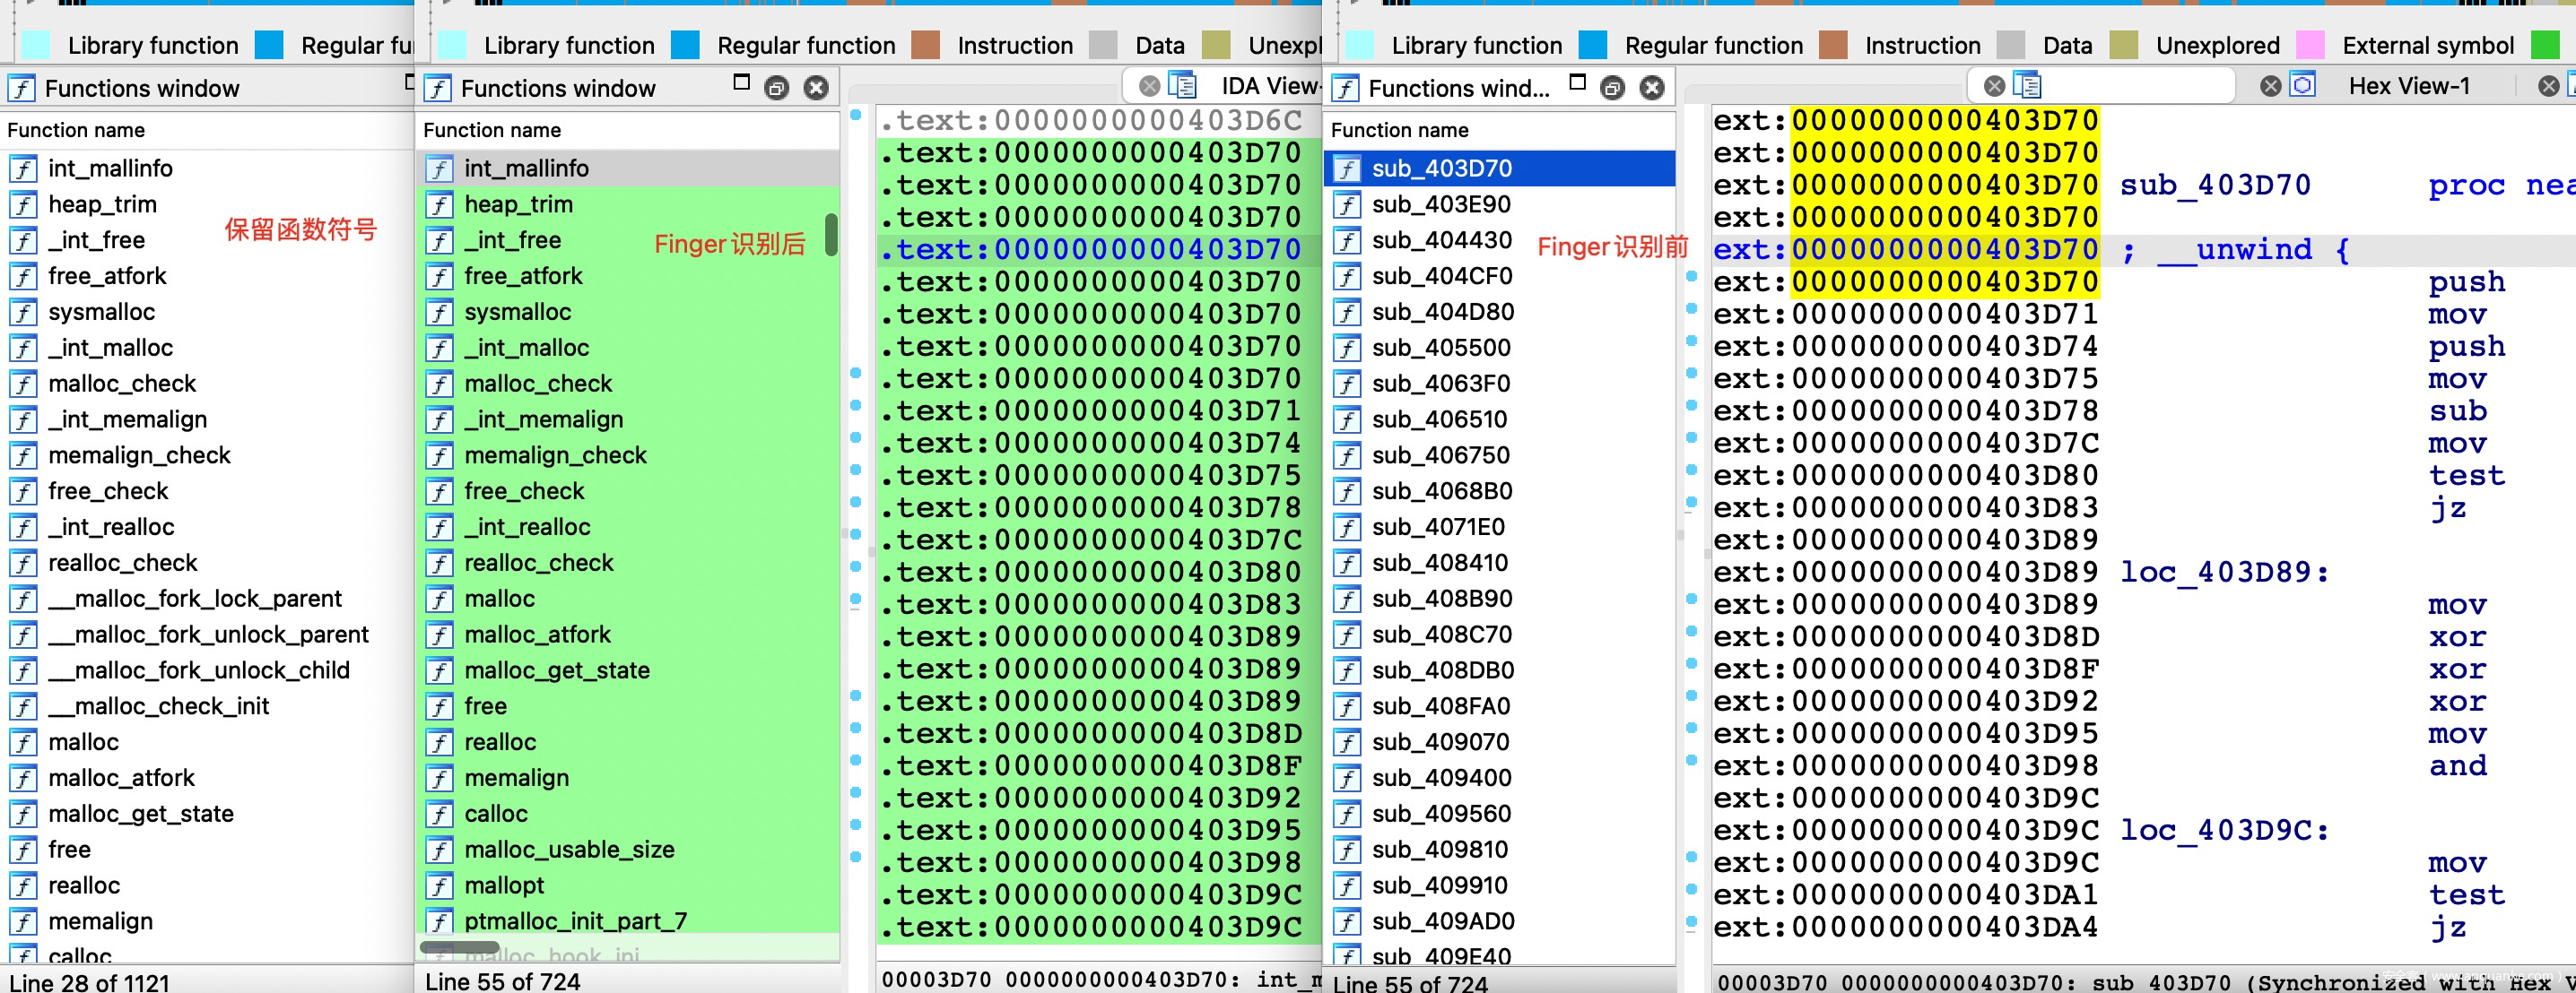
Task: Click the Hex View-1 tab icon
Action: [2302, 86]
